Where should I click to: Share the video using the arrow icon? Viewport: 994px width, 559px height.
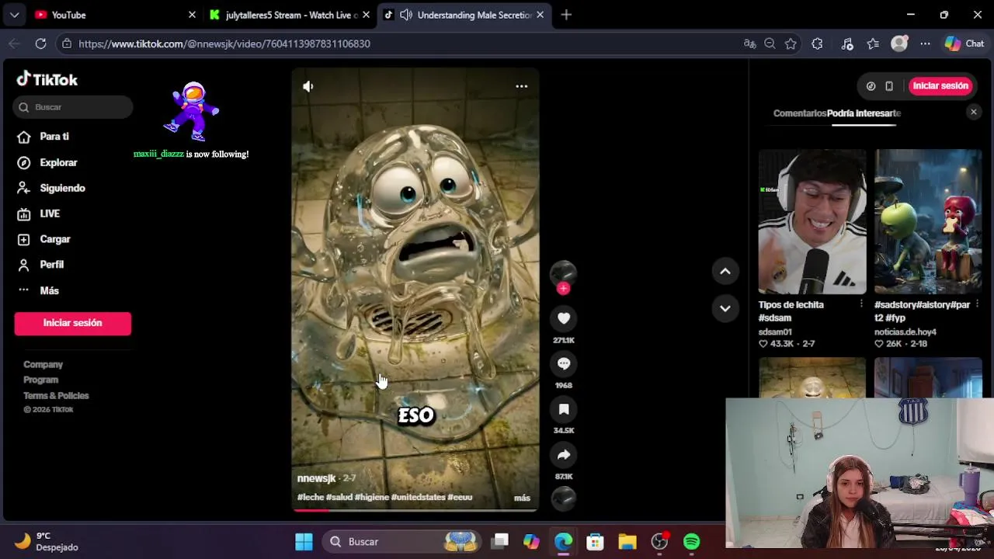[x=564, y=455]
